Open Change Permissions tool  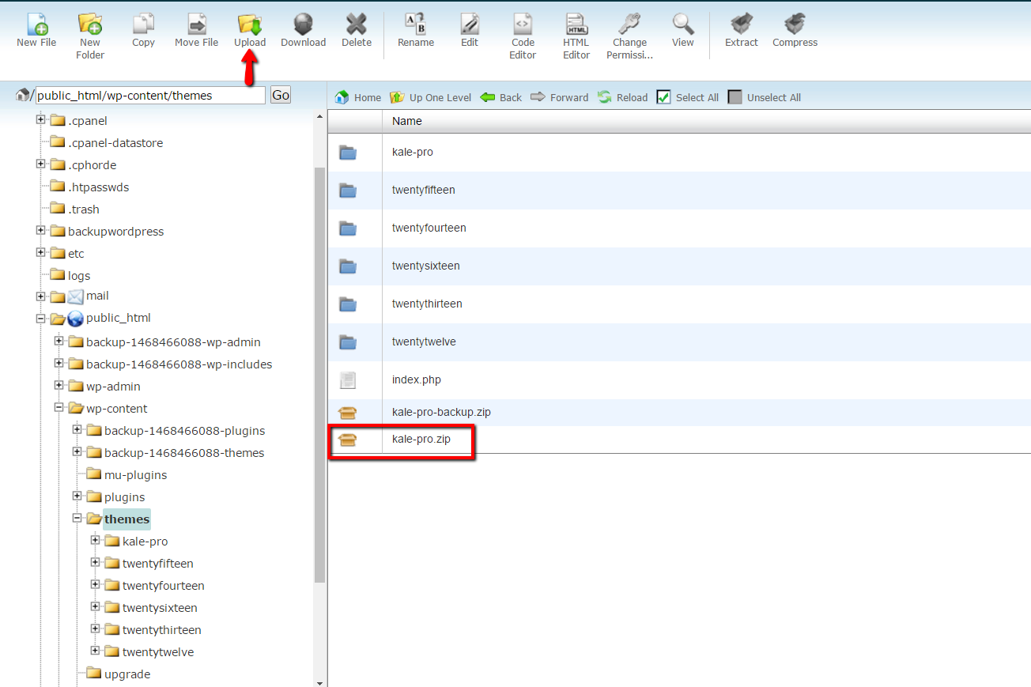click(x=629, y=36)
